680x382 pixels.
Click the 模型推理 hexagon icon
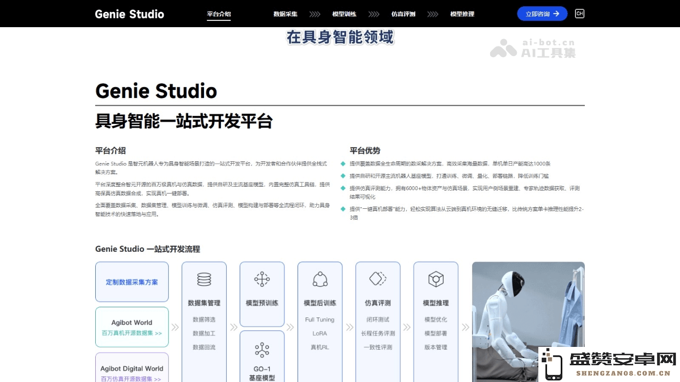436,280
